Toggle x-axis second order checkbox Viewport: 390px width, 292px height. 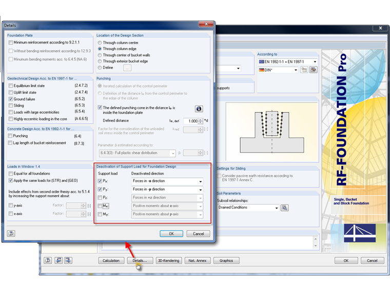[10, 214]
